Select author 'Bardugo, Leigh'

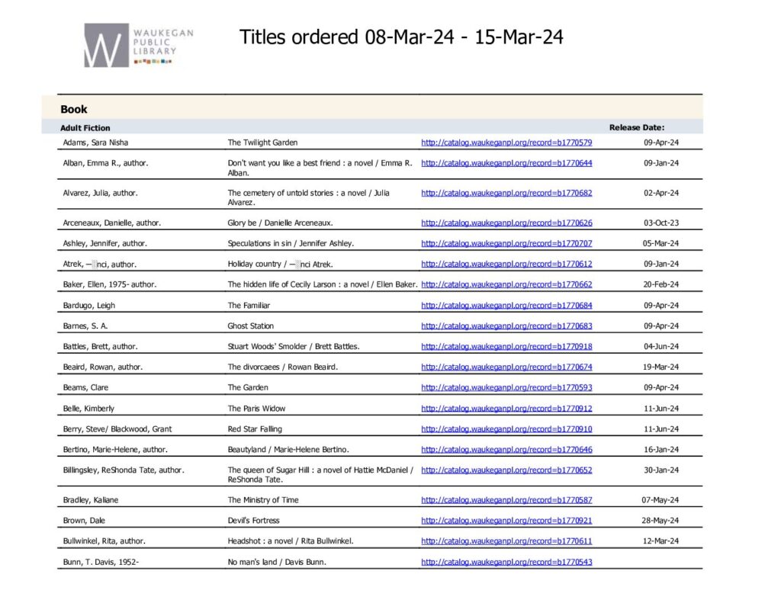pyautogui.click(x=89, y=305)
